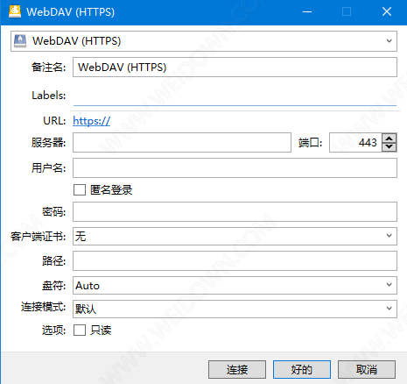Image resolution: width=407 pixels, height=384 pixels.
Task: Open the https:// URL link
Action: [x=92, y=121]
